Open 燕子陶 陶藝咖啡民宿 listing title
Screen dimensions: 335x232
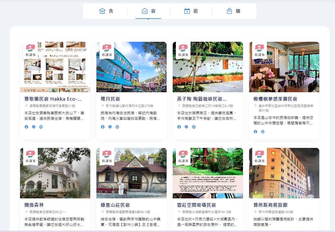point(202,99)
